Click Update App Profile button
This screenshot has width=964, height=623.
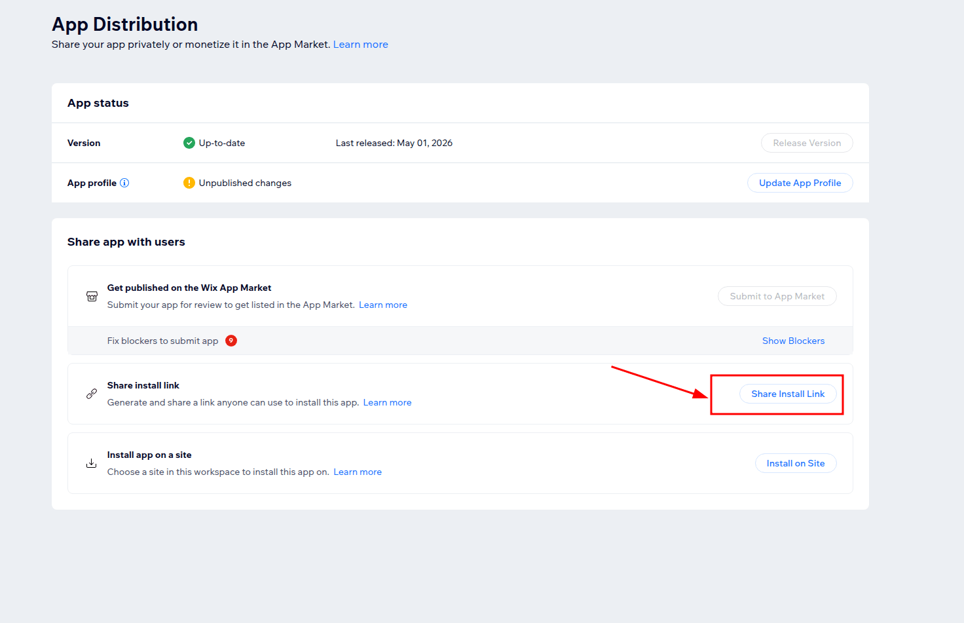pyautogui.click(x=800, y=183)
